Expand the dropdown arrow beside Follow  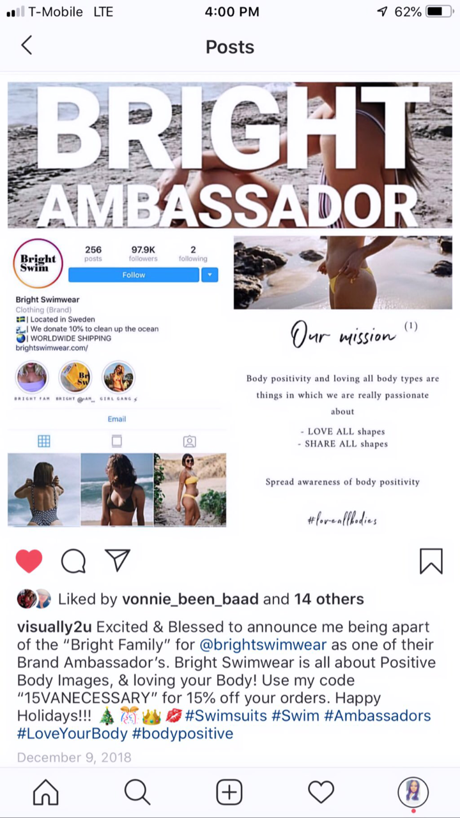(x=210, y=275)
